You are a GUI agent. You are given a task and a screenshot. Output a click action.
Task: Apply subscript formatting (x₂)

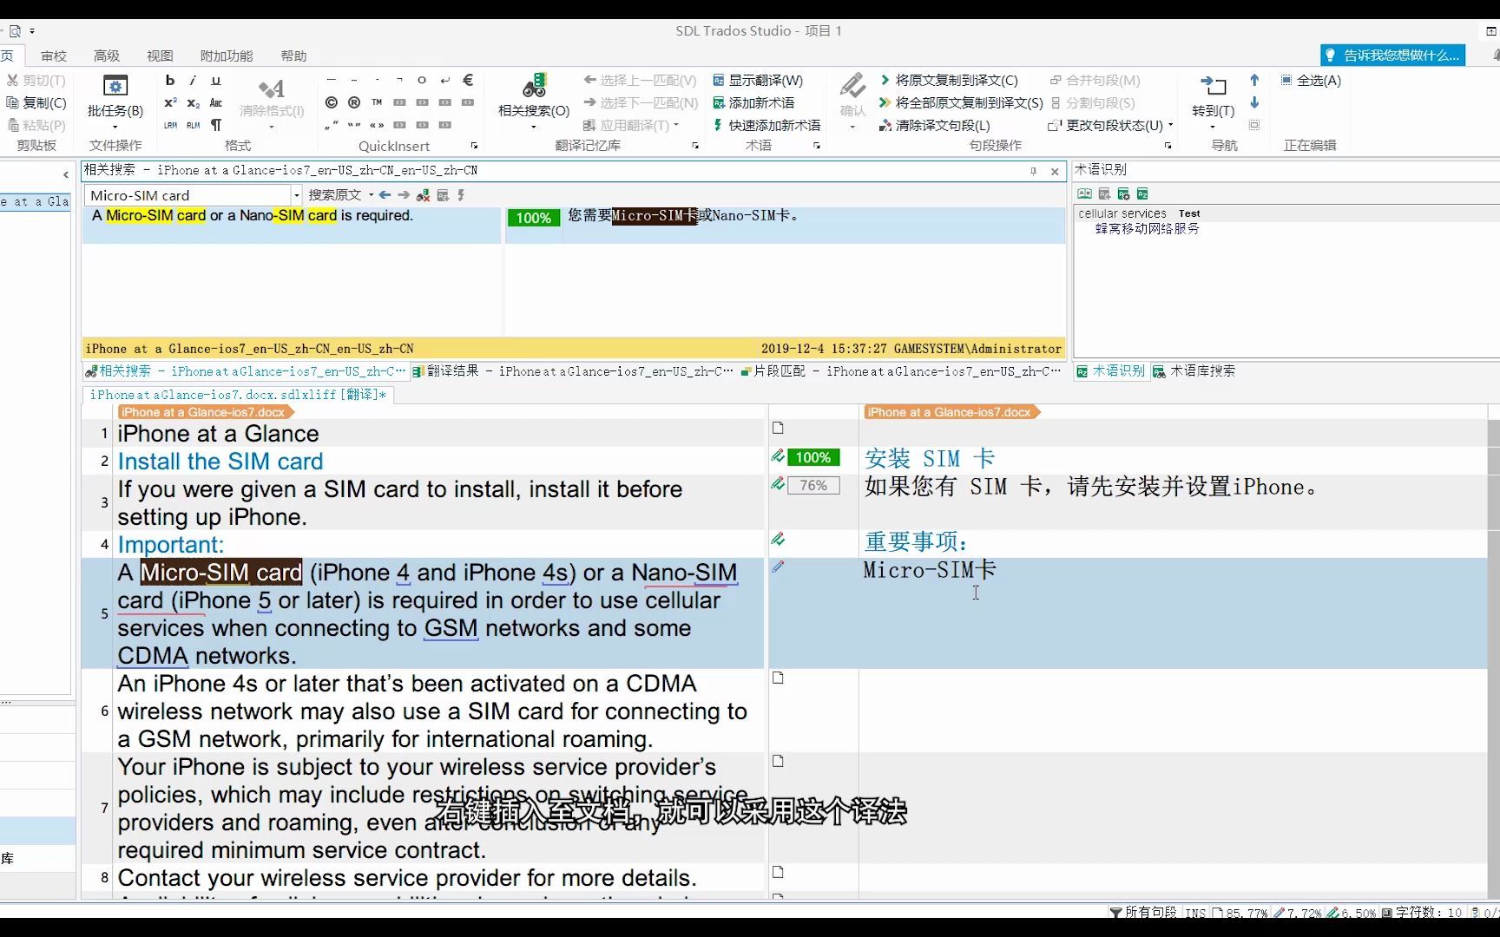click(x=193, y=102)
